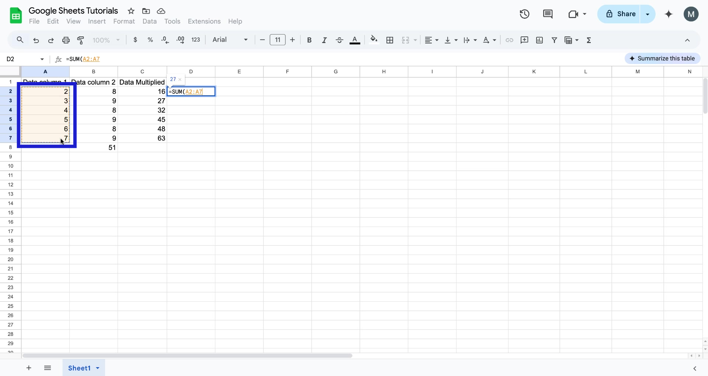The height and width of the screenshot is (376, 708).
Task: Insert a chart using the chart icon
Action: coord(539,40)
